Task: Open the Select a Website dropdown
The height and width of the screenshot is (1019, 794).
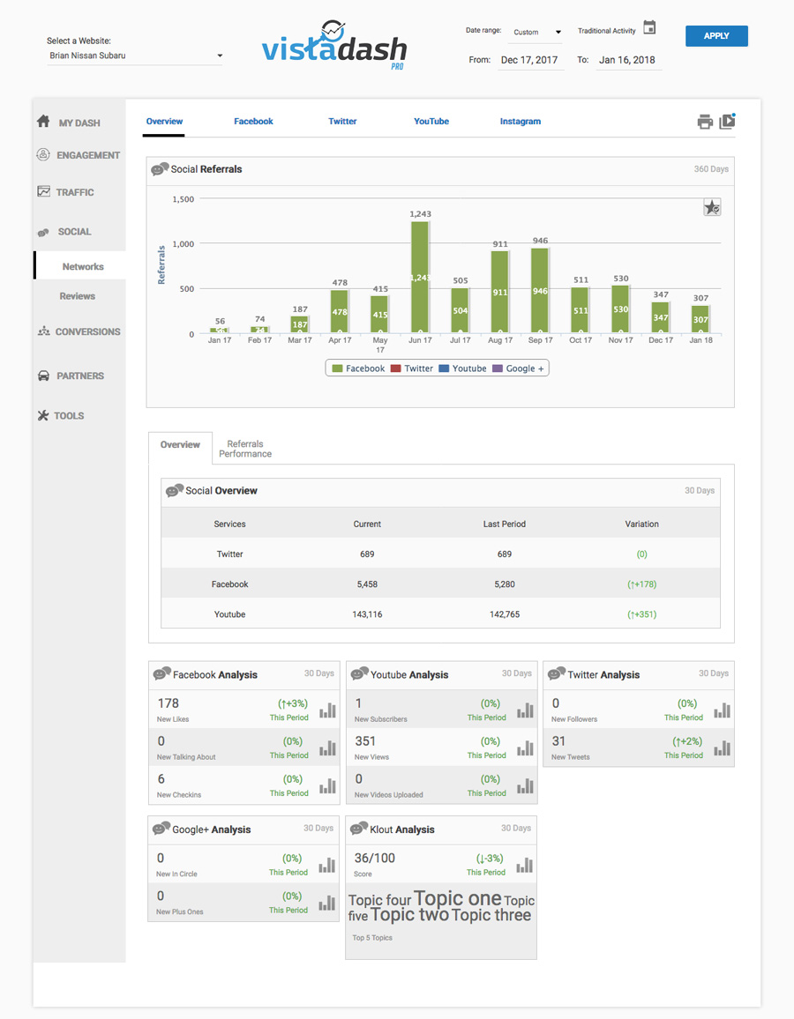Action: coord(135,56)
